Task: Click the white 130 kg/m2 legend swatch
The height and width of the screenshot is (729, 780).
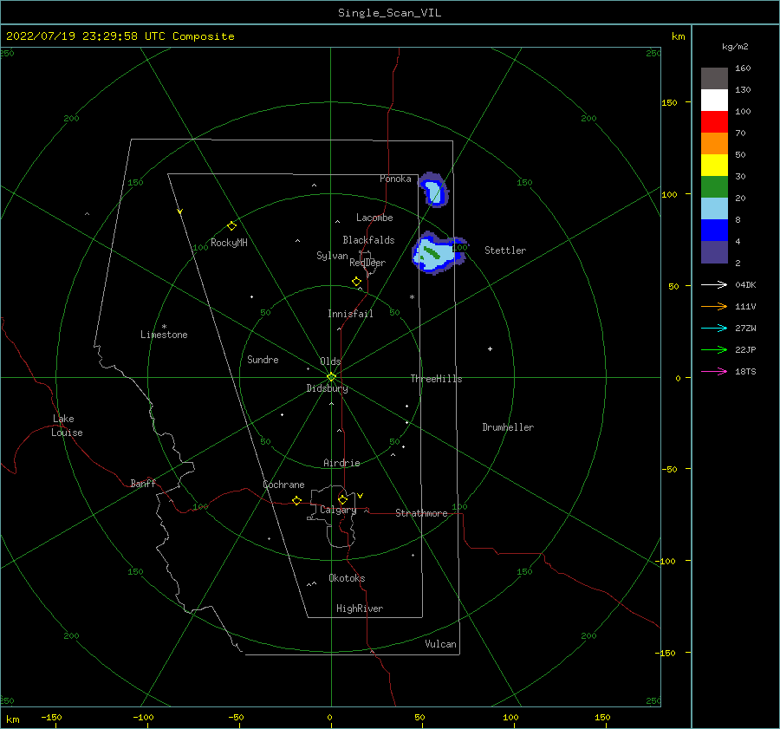Action: tap(714, 101)
